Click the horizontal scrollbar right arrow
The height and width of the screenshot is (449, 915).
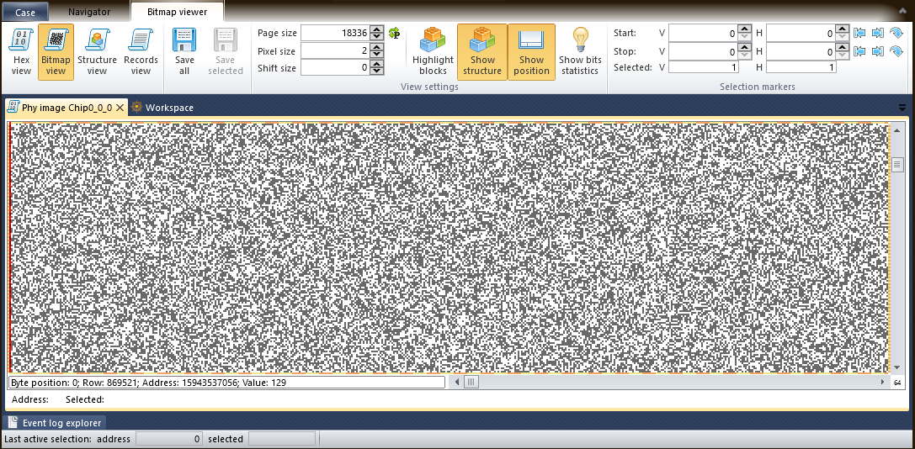click(883, 382)
